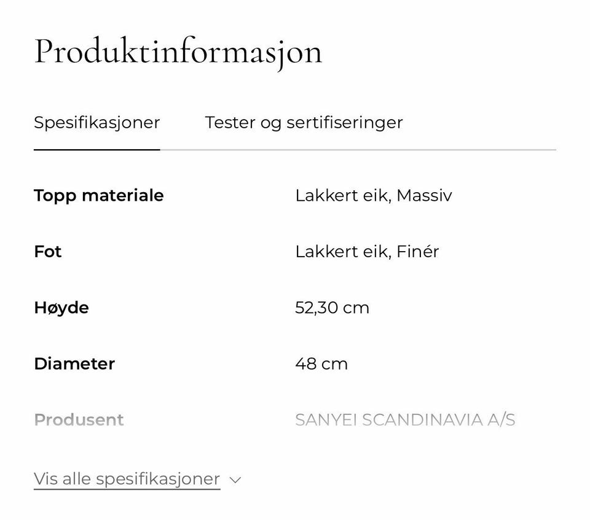Screen dimensions: 590x520
Task: Expand specifications with the chevron arrow
Action: 235,480
